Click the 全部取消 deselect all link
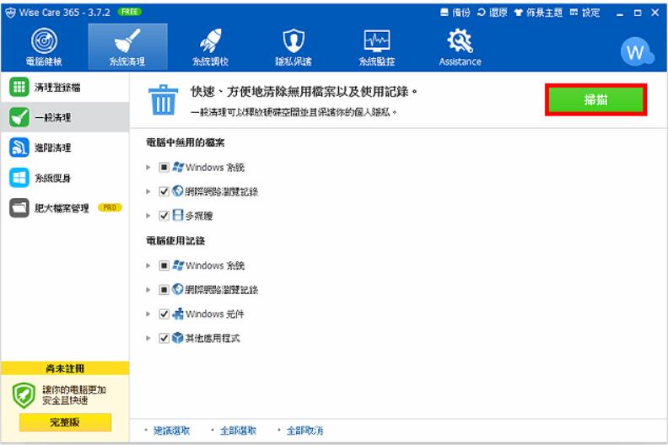 click(x=304, y=431)
